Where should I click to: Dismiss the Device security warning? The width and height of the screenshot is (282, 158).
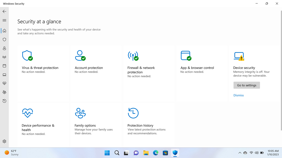[238, 95]
